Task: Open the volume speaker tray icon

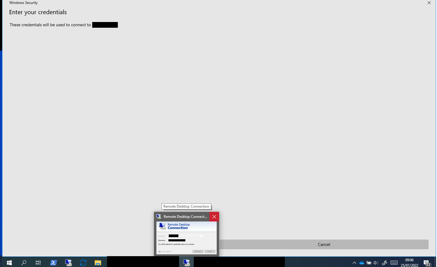Action: pos(376,263)
